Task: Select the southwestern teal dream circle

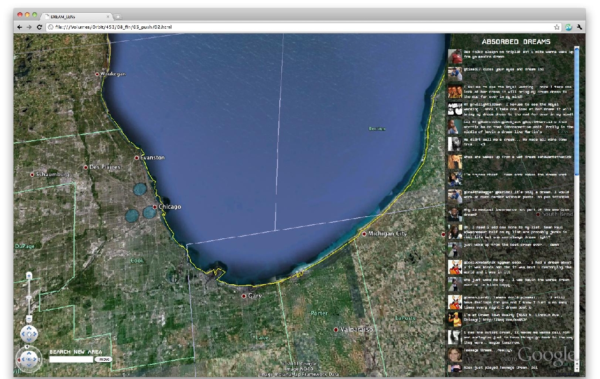Action: click(132, 215)
